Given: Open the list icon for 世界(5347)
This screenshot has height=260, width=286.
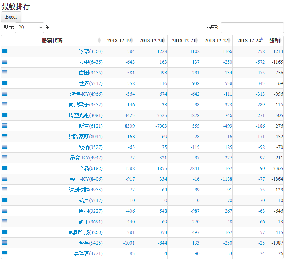Looking at the screenshot, I should [x=5, y=83].
